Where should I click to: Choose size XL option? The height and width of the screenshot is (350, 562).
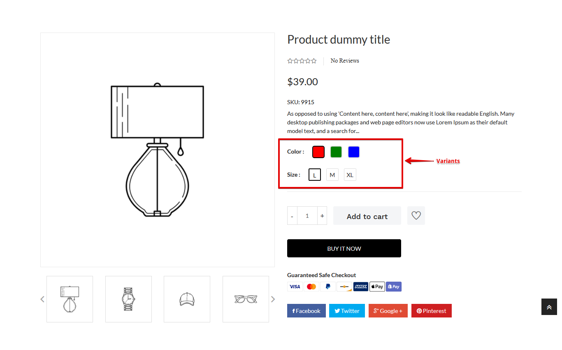click(x=350, y=175)
